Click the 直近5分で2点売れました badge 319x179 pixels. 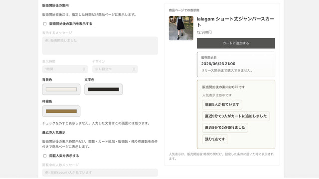pos(225,128)
